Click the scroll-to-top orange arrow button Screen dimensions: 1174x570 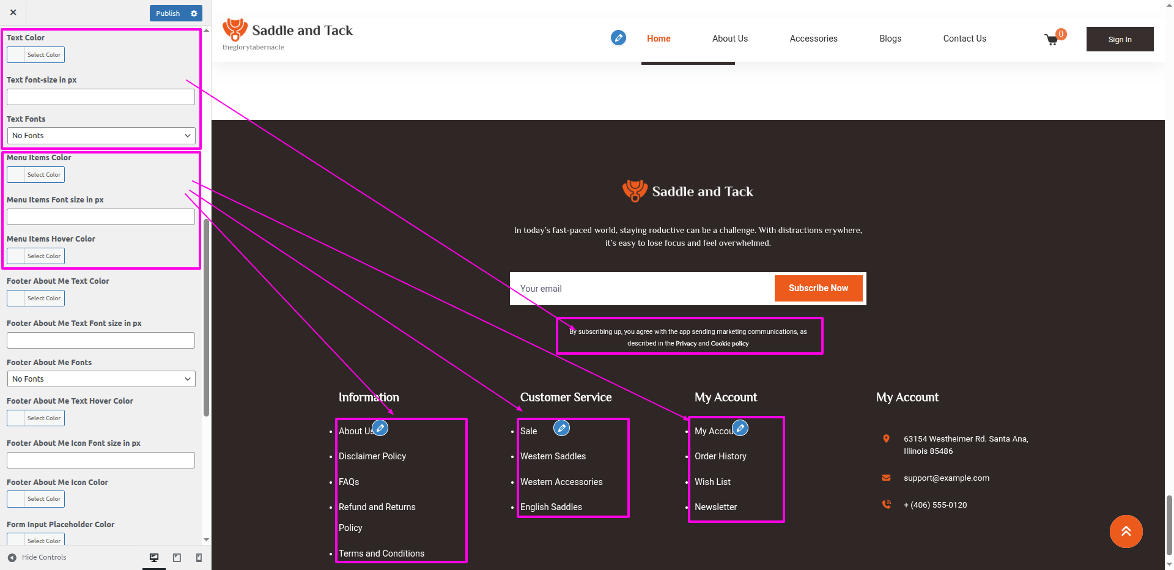(x=1126, y=531)
